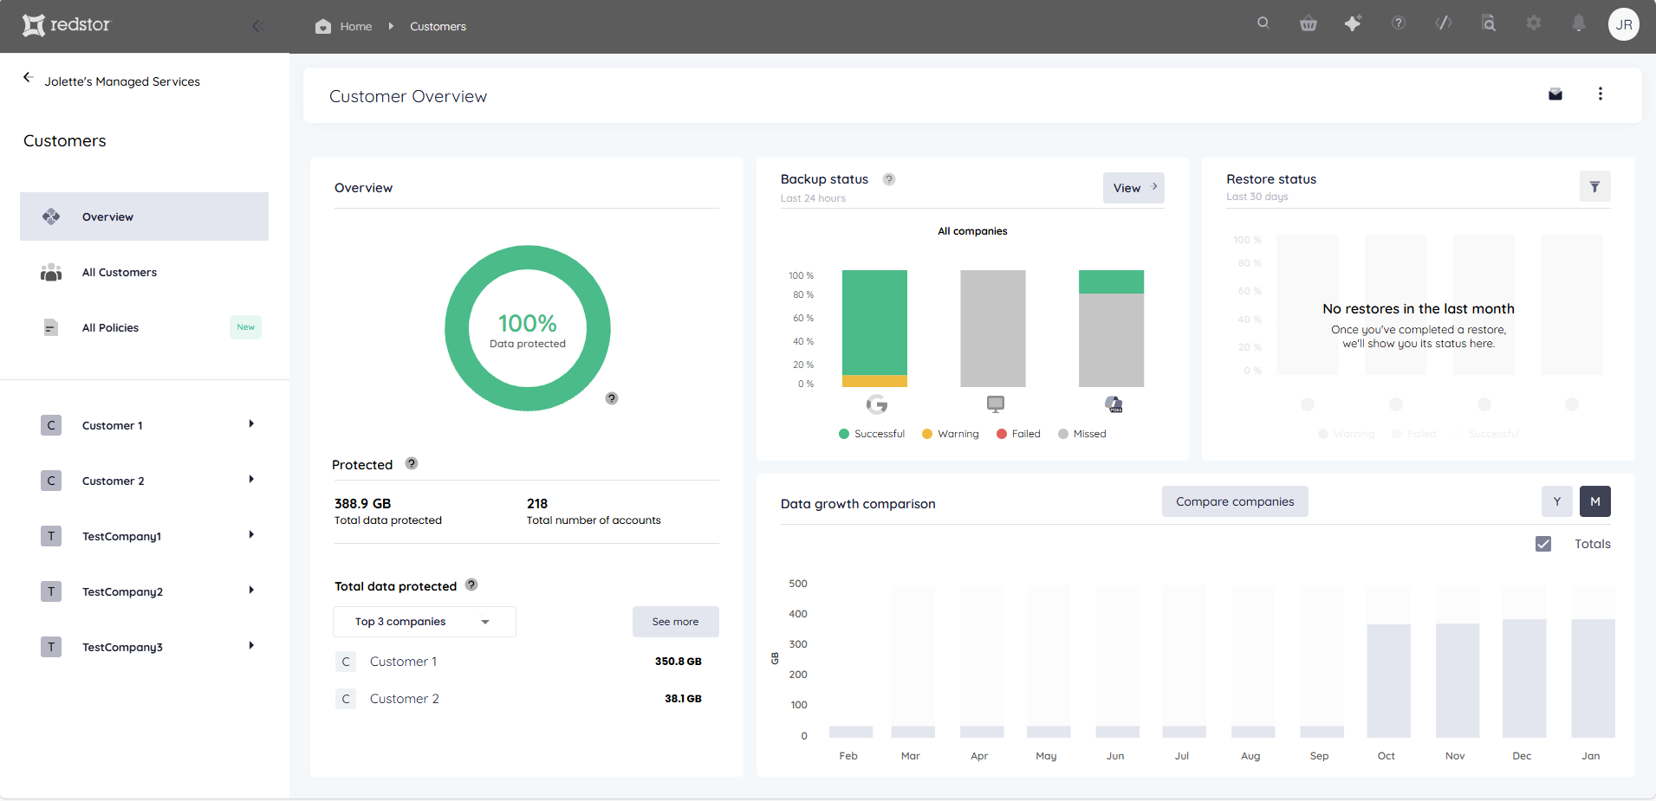Viewport: 1656px width, 801px height.
Task: Collapse the sidebar with the double chevron
Action: 258,26
